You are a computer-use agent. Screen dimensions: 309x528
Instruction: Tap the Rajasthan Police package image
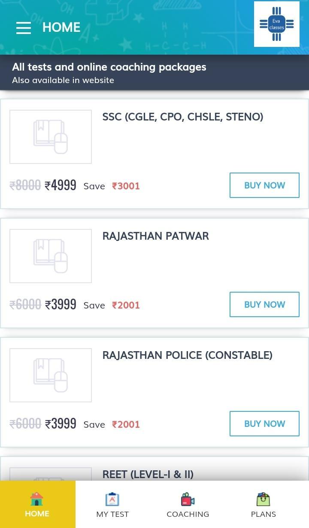(x=51, y=375)
